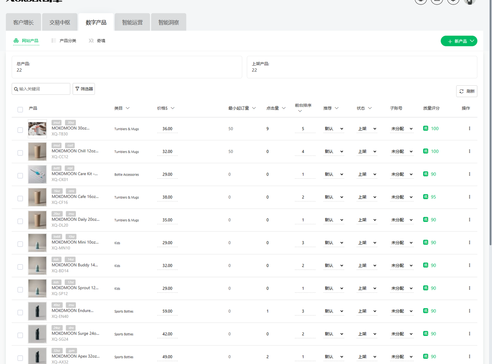Focus the 输入关键词 search field
The image size is (492, 364).
tap(41, 89)
